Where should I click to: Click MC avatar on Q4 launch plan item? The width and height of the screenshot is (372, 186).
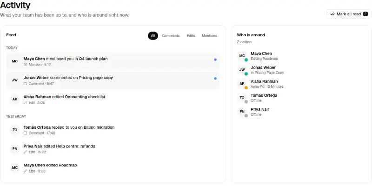15,61
